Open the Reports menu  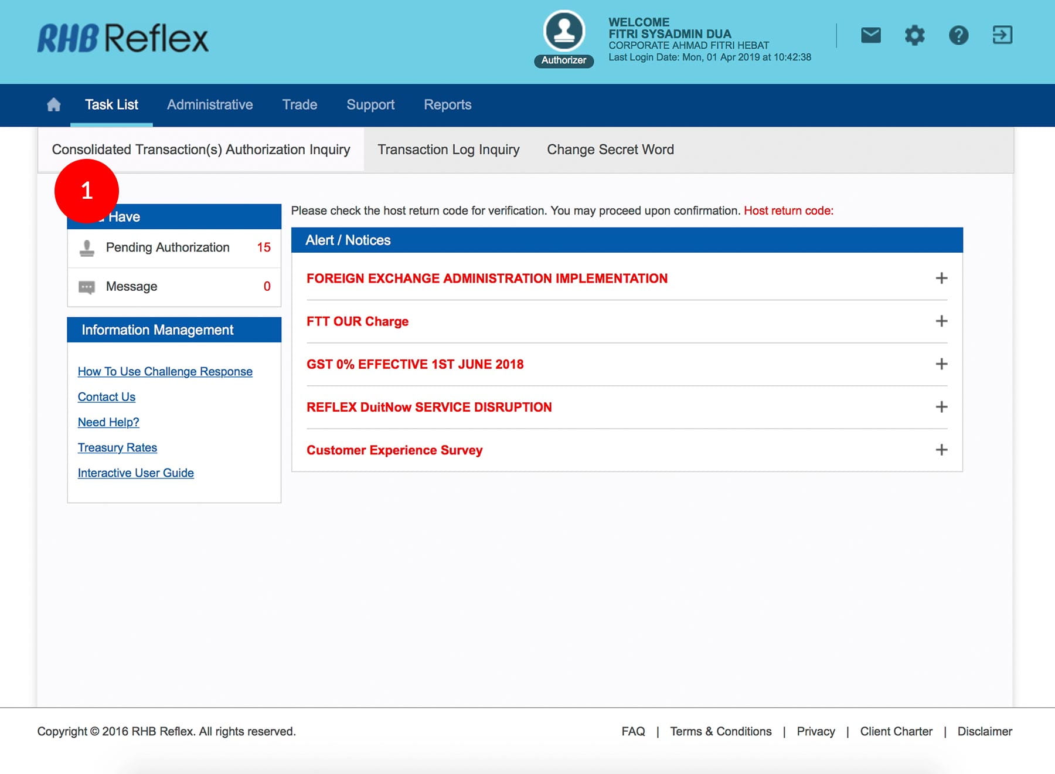[447, 105]
